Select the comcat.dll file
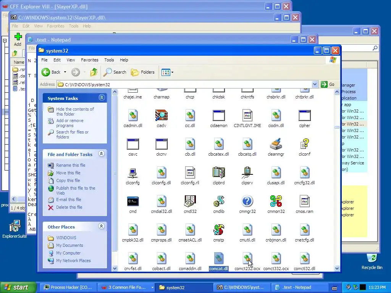Viewport: 391px width, 293px height. tap(219, 262)
